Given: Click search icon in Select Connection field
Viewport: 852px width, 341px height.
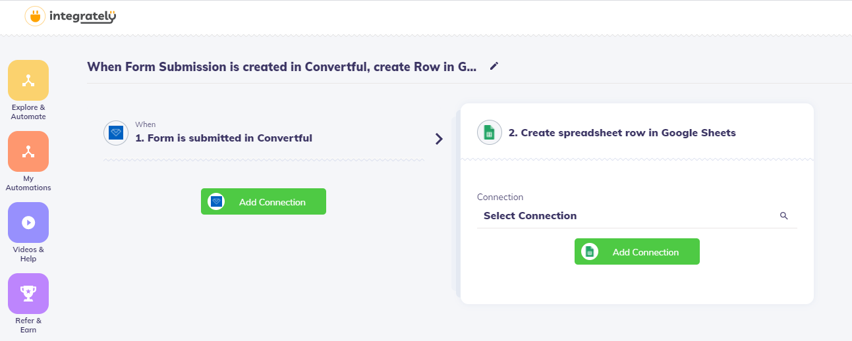Looking at the screenshot, I should pos(783,216).
